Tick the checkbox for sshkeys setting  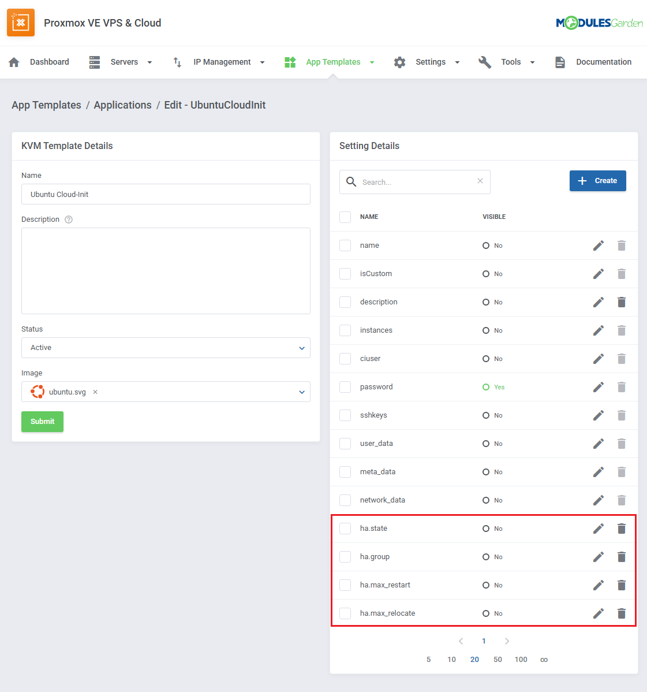[345, 415]
